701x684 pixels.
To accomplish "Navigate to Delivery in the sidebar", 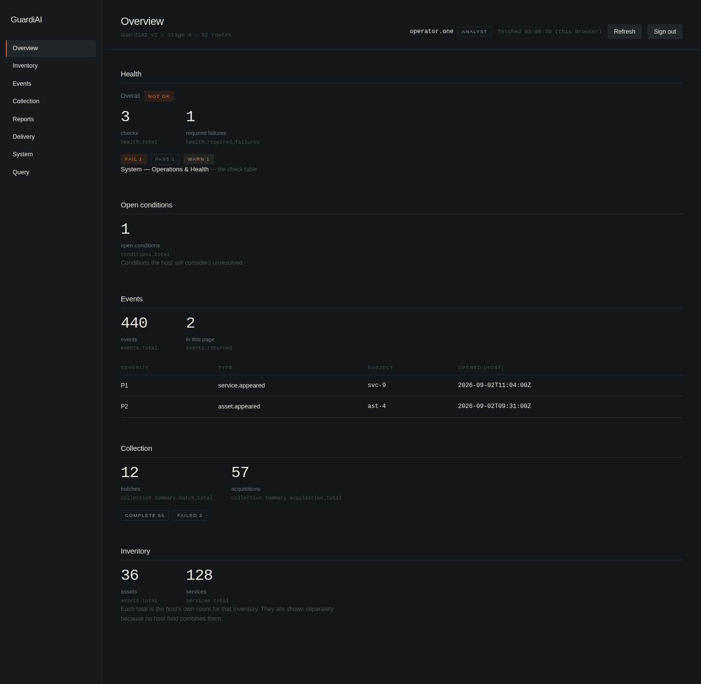I will 51,137.
